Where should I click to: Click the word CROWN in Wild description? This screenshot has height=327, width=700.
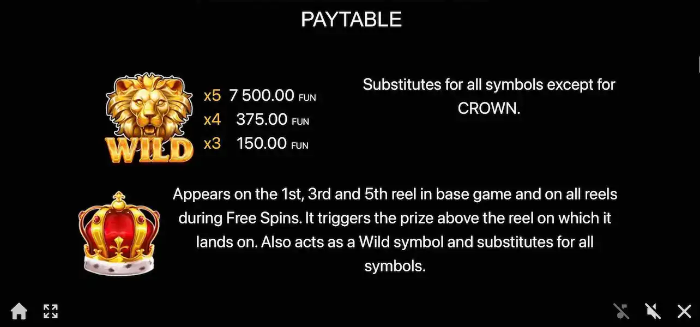coord(488,108)
